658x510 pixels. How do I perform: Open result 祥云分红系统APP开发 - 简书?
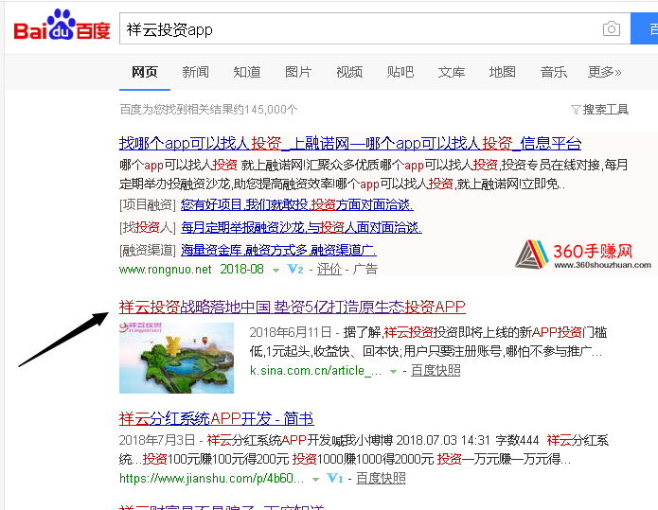[x=217, y=418]
